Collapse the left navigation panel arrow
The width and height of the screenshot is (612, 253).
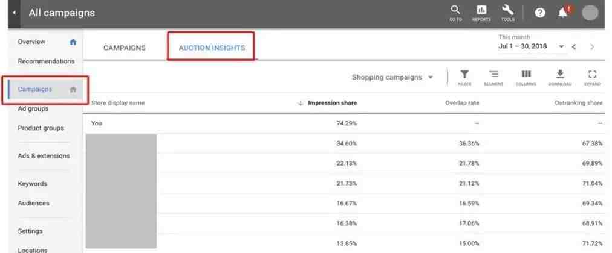(x=14, y=13)
